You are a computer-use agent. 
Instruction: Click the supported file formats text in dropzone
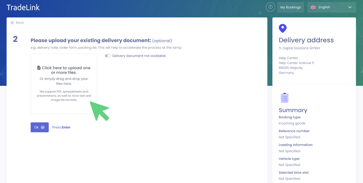(x=64, y=96)
